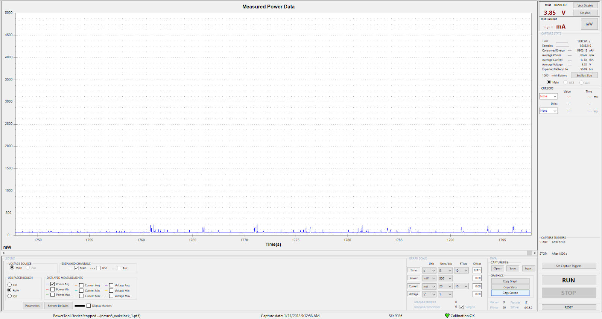Open the Voltage units per tick dropdown
This screenshot has width=602, height=319.
coord(445,294)
